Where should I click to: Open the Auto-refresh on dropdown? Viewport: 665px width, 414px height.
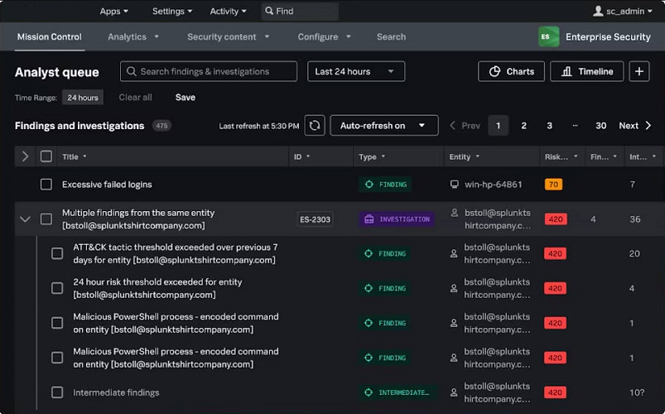point(384,126)
